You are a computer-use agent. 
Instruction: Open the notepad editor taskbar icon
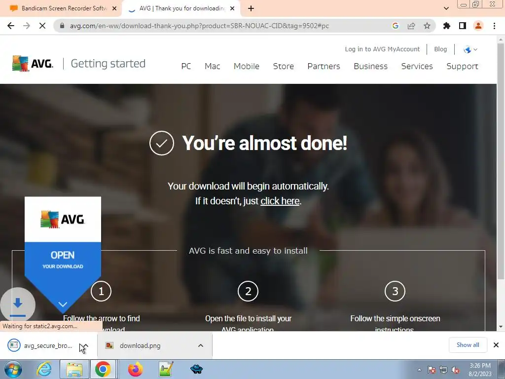pyautogui.click(x=166, y=369)
